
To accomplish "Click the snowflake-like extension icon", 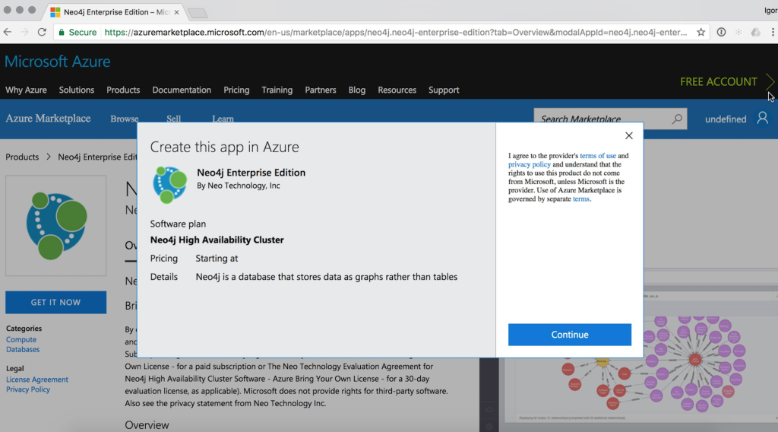I will pyautogui.click(x=738, y=32).
